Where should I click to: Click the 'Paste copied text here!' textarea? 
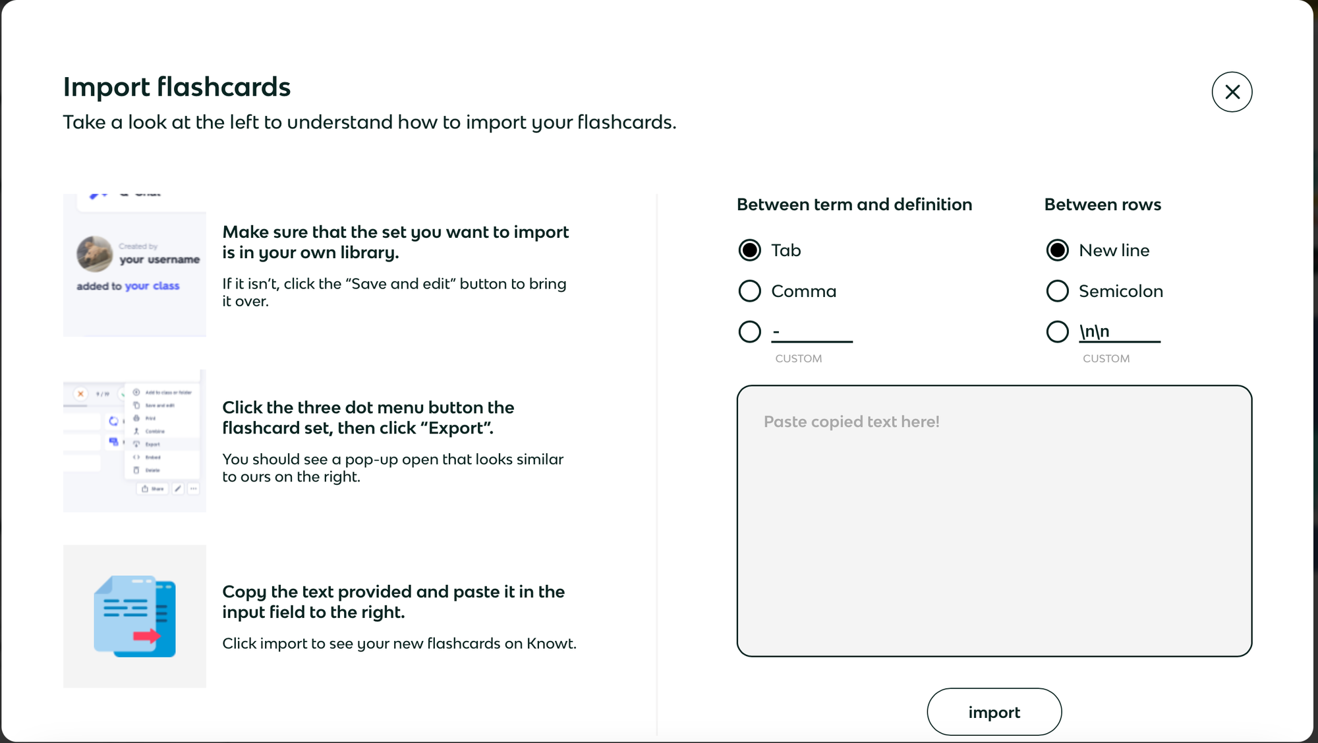[x=994, y=520]
